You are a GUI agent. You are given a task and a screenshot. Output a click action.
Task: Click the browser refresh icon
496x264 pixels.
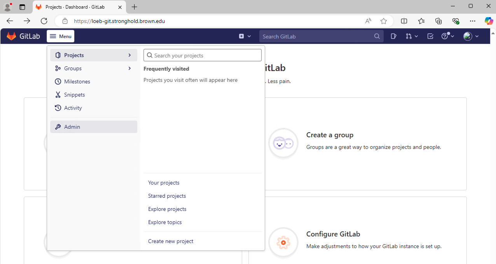[44, 21]
